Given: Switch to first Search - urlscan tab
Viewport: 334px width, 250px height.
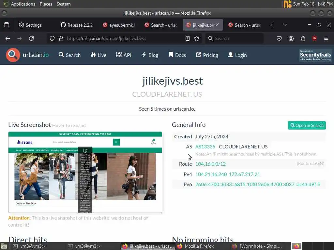Looking at the screenshot, I should click(x=161, y=25).
